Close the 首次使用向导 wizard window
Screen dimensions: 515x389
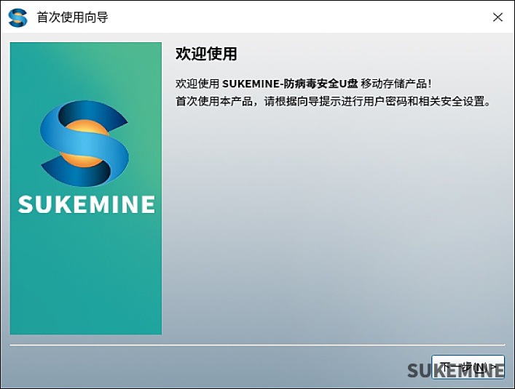tap(498, 17)
